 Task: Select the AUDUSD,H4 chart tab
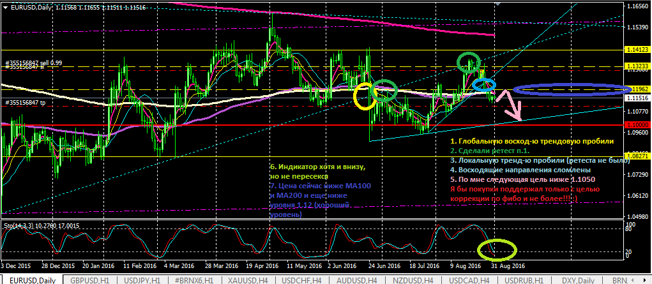click(358, 280)
